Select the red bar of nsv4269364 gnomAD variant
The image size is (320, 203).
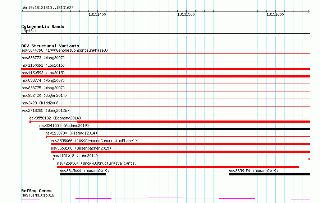point(178,167)
